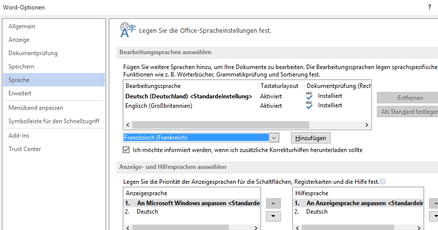Select the Sprache options category
Image resolution: width=438 pixels, height=230 pixels.
click(x=54, y=80)
